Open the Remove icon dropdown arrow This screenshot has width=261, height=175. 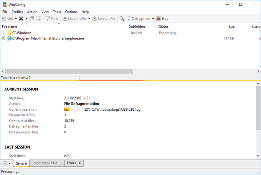point(26,19)
